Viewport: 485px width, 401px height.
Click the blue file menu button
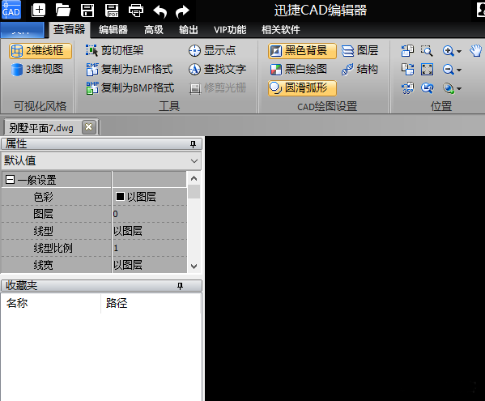[23, 30]
